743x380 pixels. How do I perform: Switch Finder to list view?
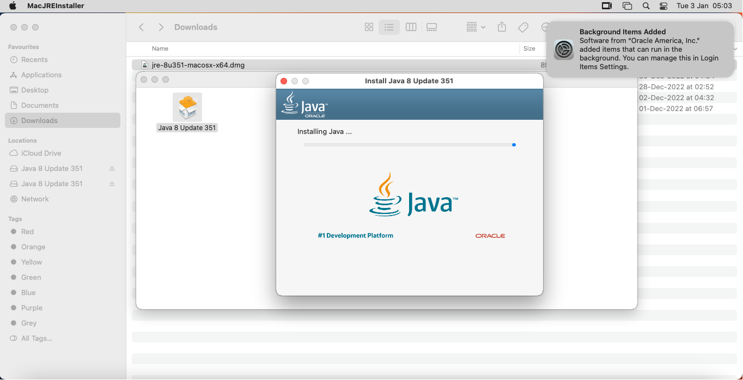click(x=389, y=27)
